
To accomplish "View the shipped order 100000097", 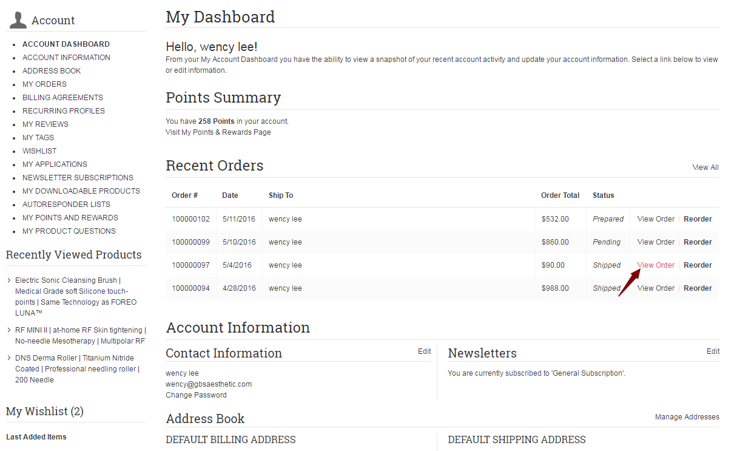I will click(x=655, y=265).
